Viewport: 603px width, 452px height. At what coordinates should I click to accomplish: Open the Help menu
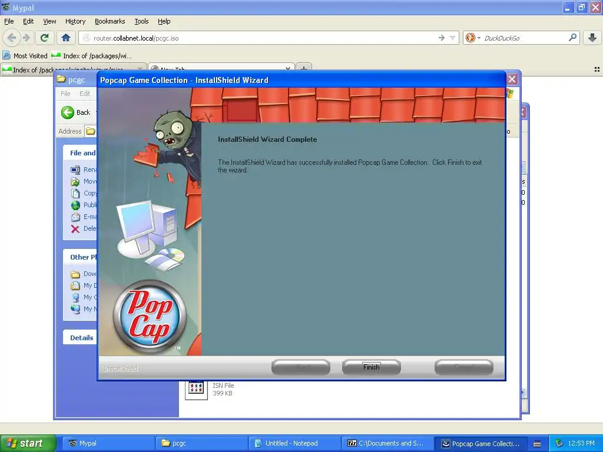(x=164, y=21)
